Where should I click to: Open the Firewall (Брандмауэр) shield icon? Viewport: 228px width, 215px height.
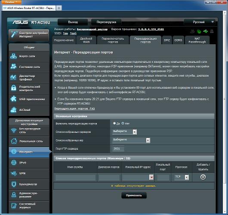(x=14, y=184)
